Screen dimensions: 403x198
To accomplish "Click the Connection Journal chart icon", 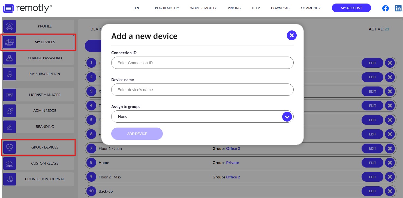I will (10, 179).
